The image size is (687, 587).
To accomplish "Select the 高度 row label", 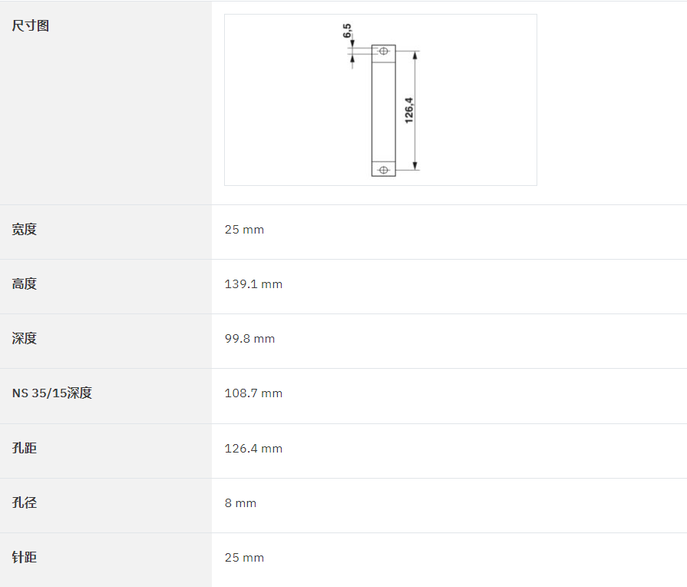I will pos(24,284).
